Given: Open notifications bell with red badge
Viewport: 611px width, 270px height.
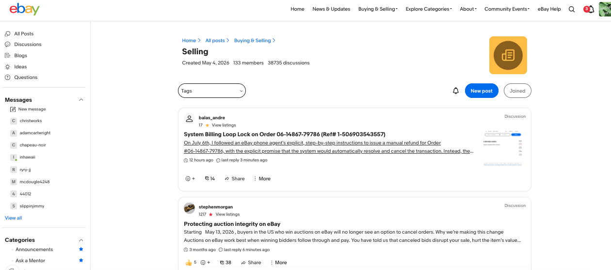Looking at the screenshot, I should tap(589, 9).
